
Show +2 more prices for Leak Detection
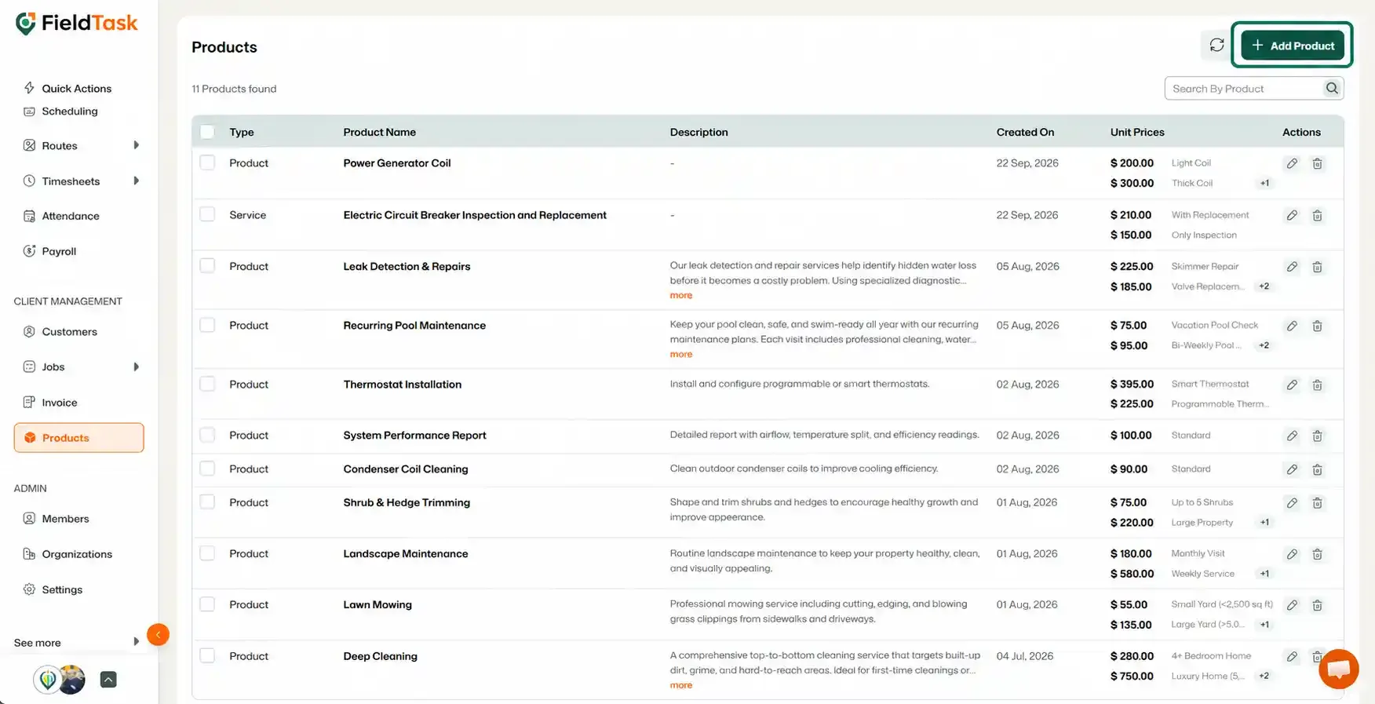tap(1264, 286)
